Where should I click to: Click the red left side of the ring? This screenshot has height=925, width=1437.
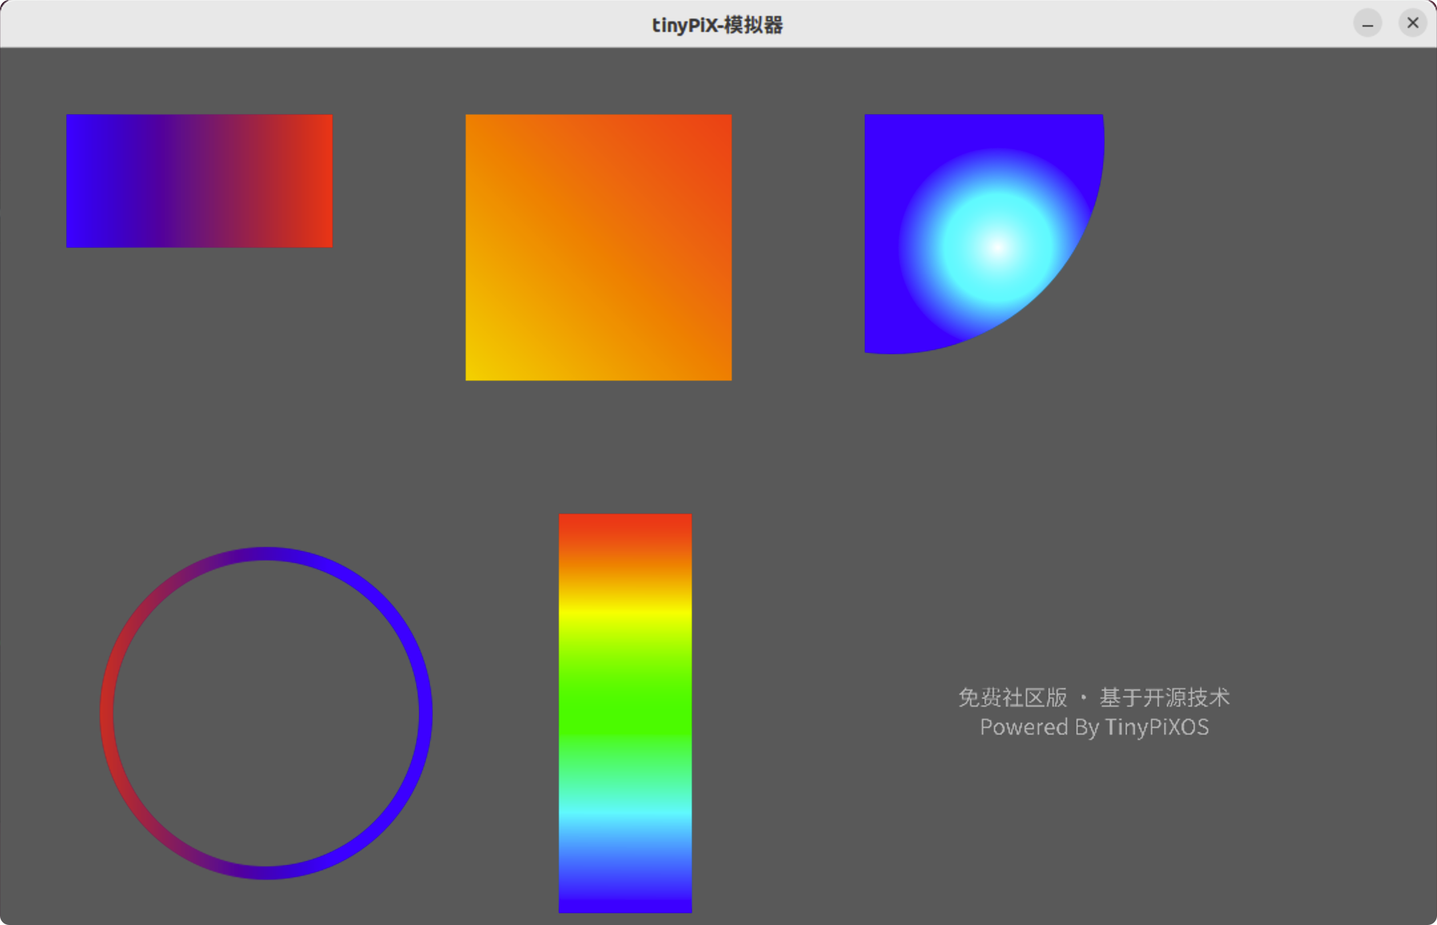coord(107,713)
